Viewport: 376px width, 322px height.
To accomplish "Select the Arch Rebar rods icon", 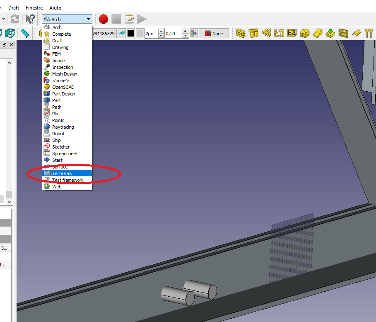I will click(x=266, y=33).
